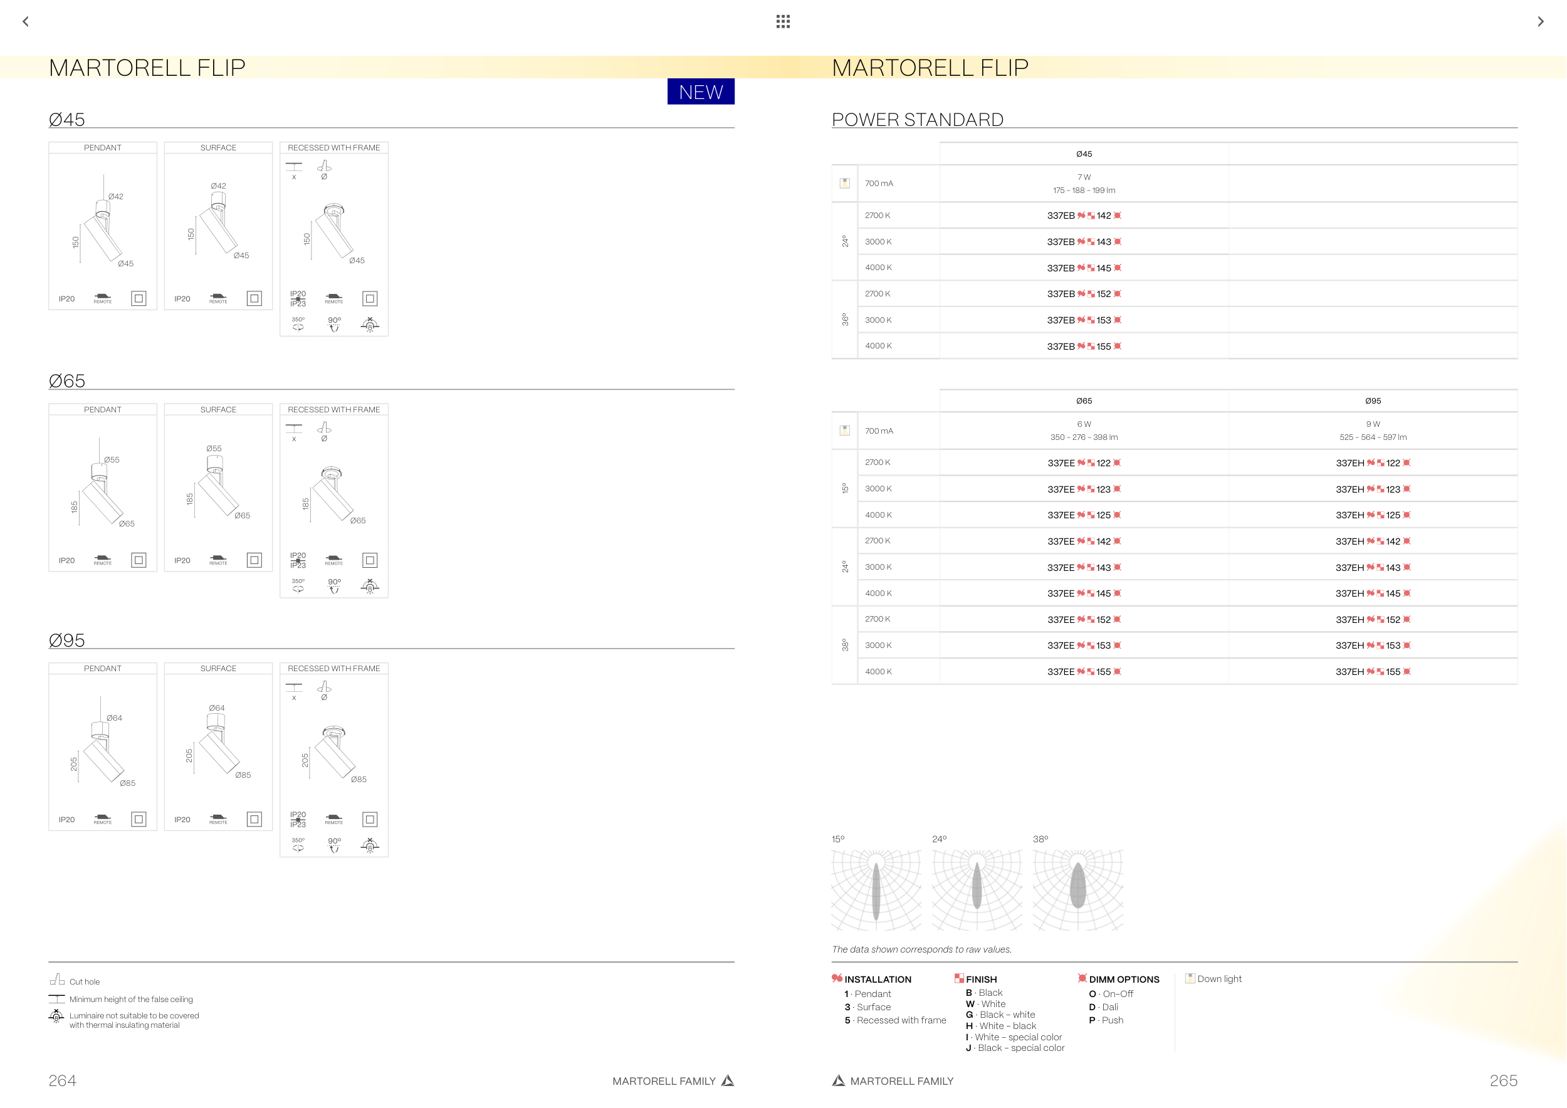Click the red Finish legend icon
The image size is (1567, 1108).
(959, 978)
